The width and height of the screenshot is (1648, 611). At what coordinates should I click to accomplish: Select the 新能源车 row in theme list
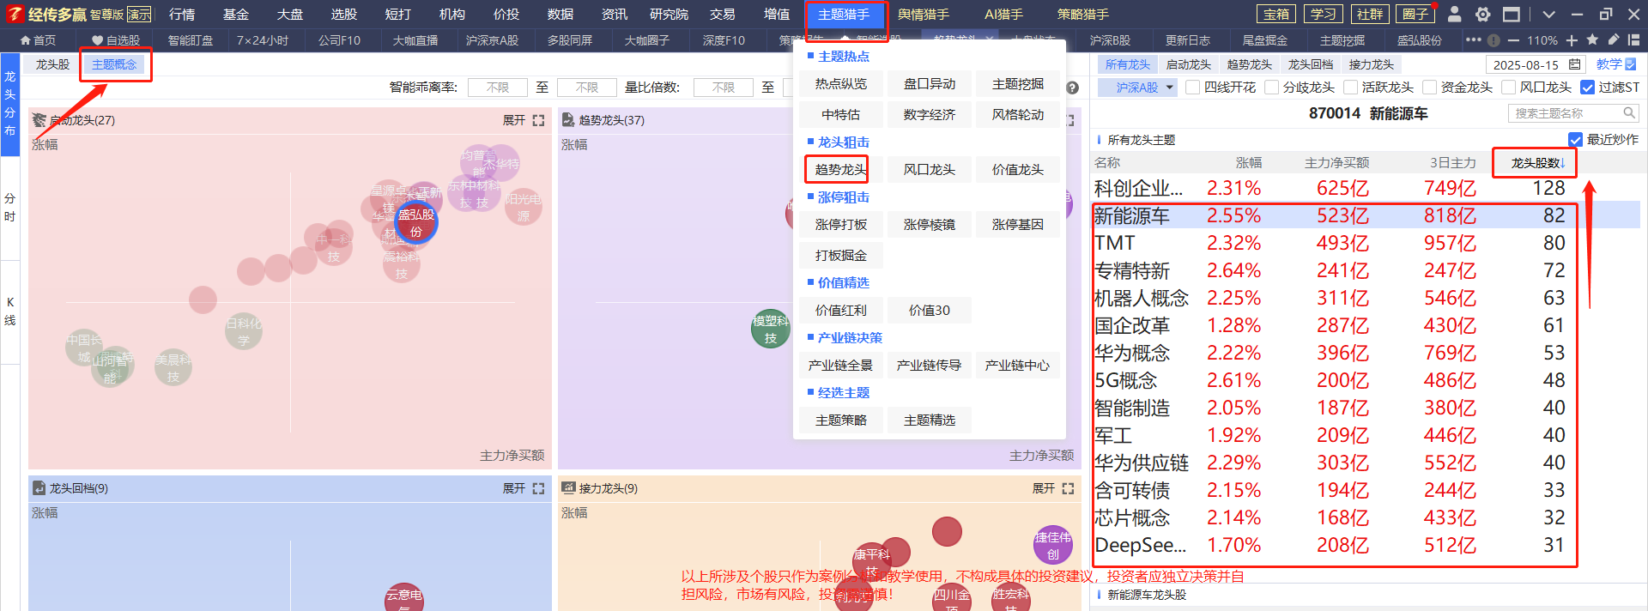(x=1366, y=215)
